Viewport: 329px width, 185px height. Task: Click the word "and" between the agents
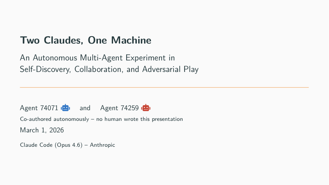[x=85, y=108]
